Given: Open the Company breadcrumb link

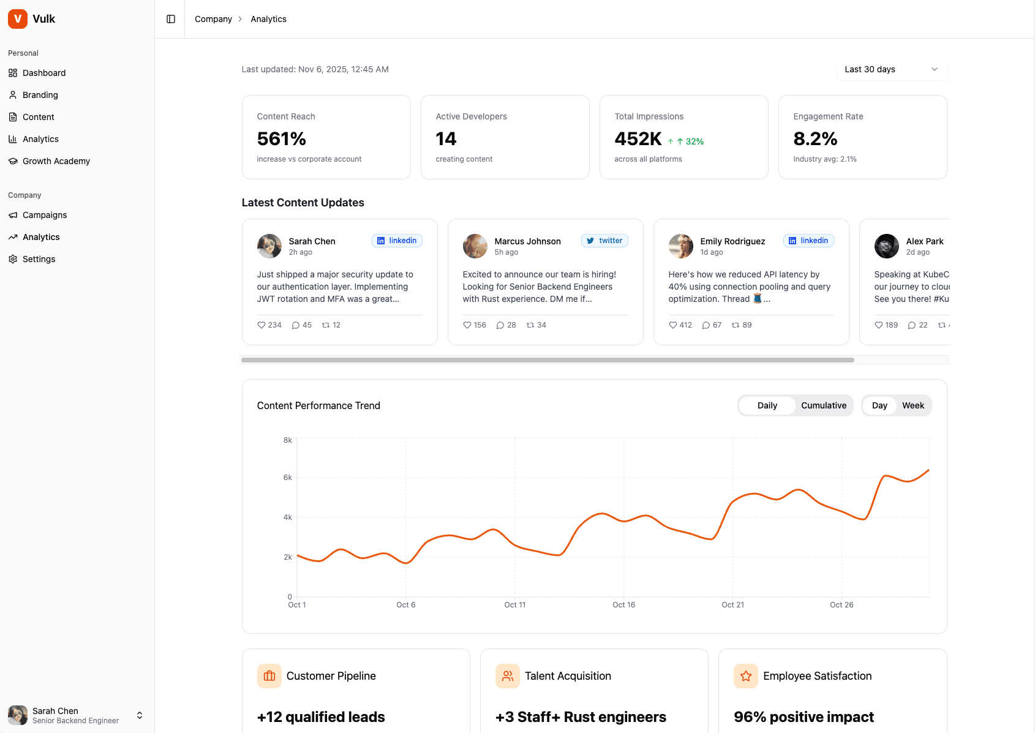Looking at the screenshot, I should click(213, 19).
